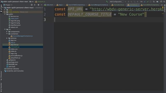Expand the services folder
166x93 pixels.
click(7, 38)
